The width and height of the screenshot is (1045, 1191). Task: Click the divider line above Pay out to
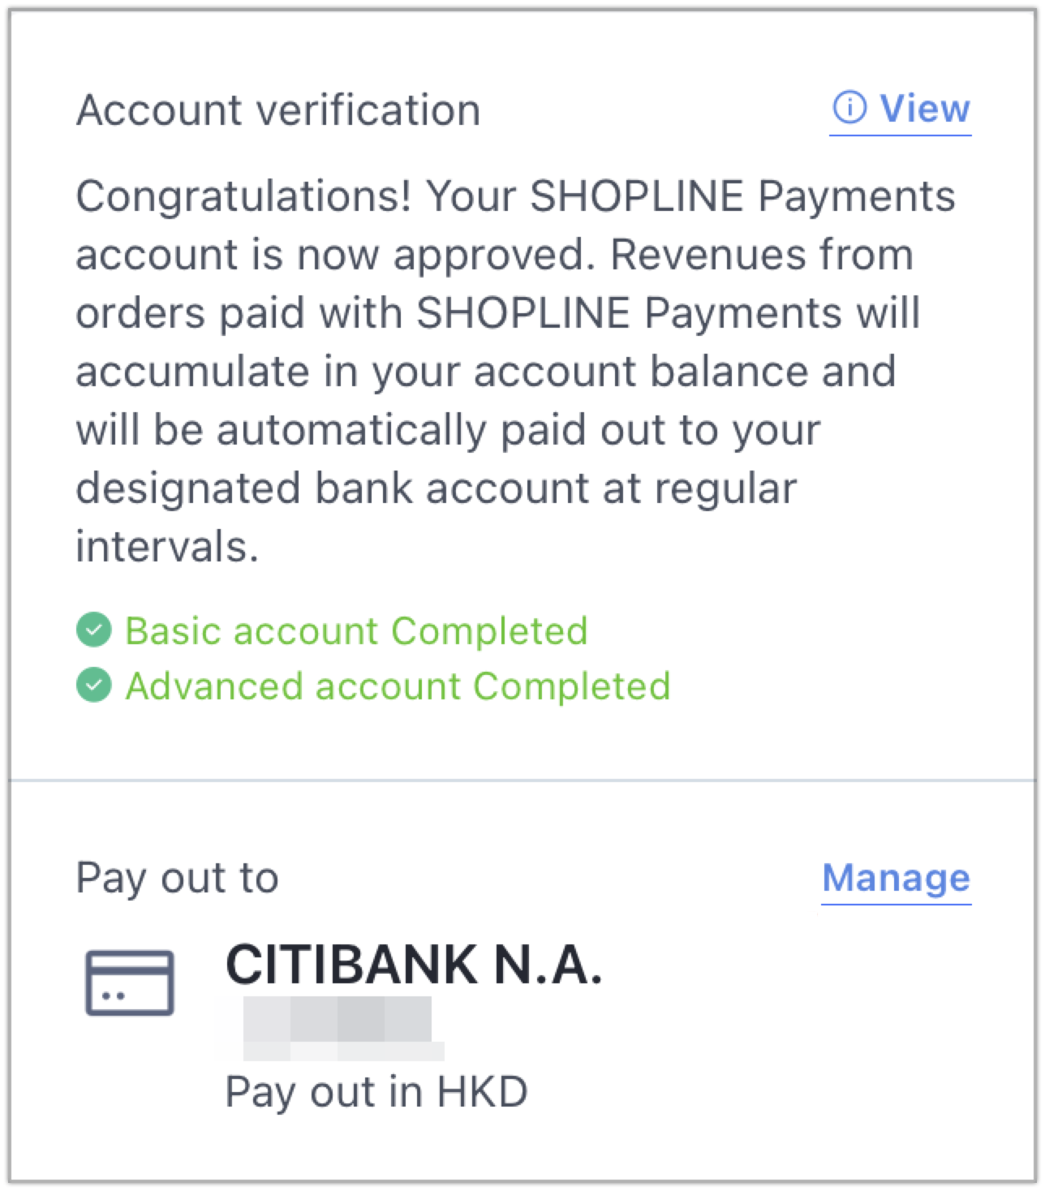(522, 780)
